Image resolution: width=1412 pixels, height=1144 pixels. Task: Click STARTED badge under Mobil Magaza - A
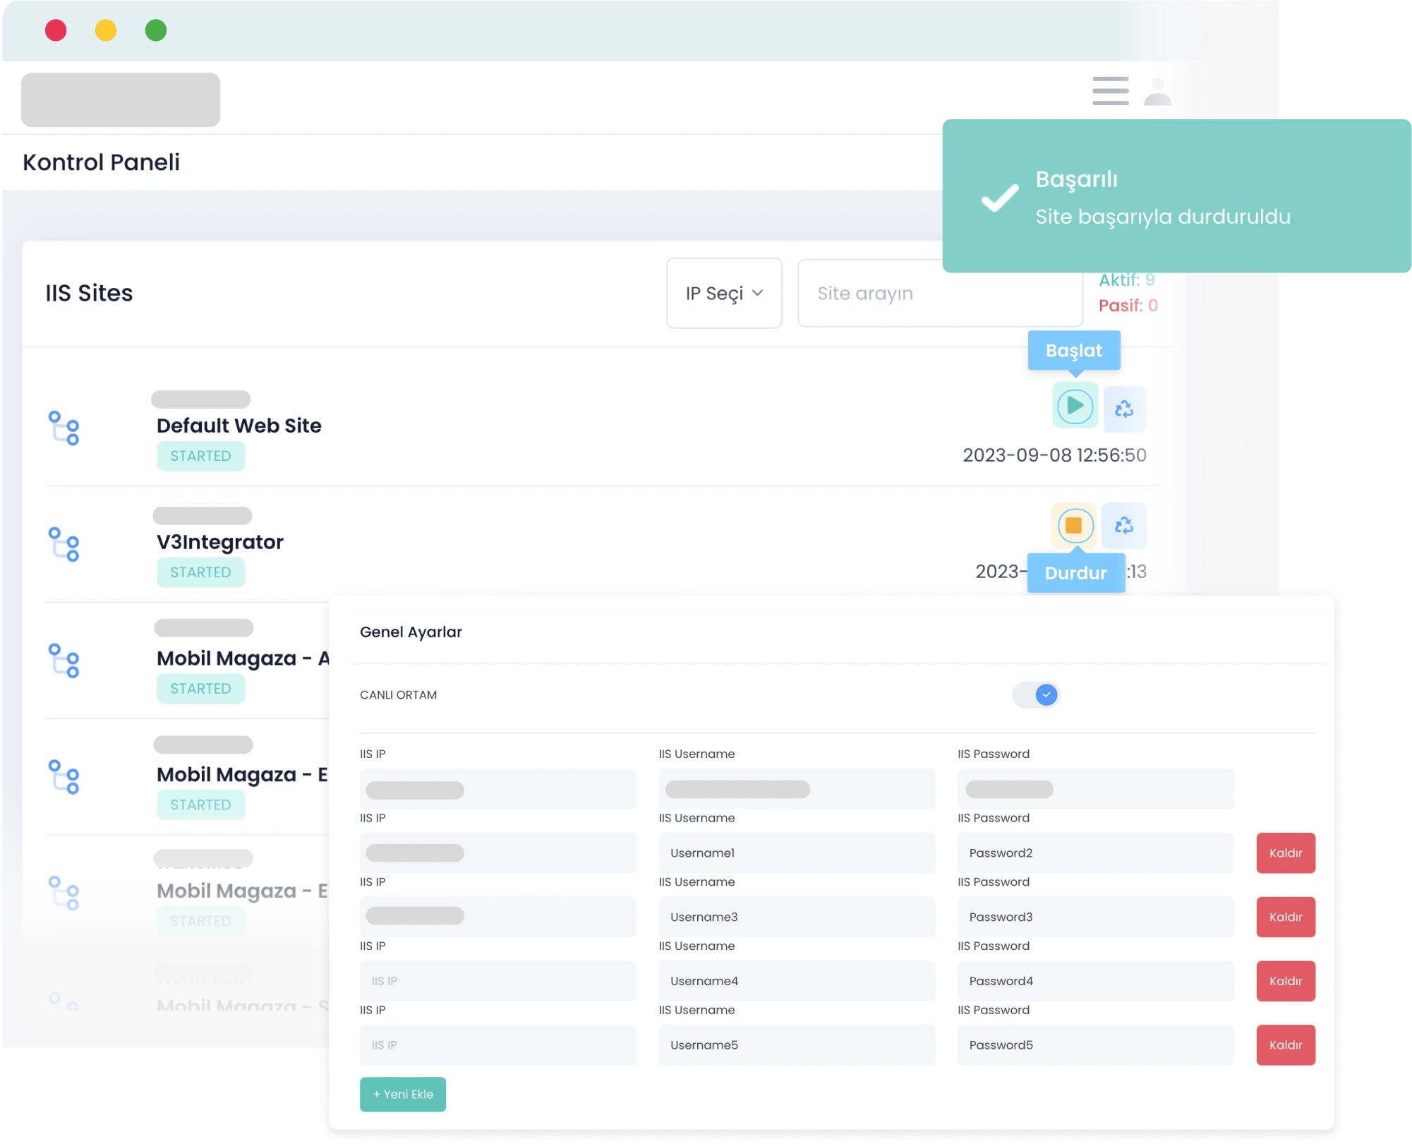pos(200,689)
